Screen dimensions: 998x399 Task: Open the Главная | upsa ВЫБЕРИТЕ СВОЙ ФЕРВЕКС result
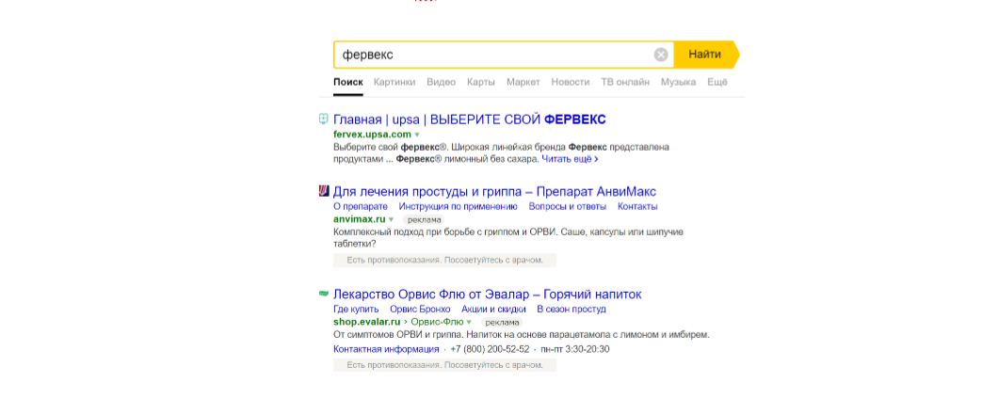470,119
